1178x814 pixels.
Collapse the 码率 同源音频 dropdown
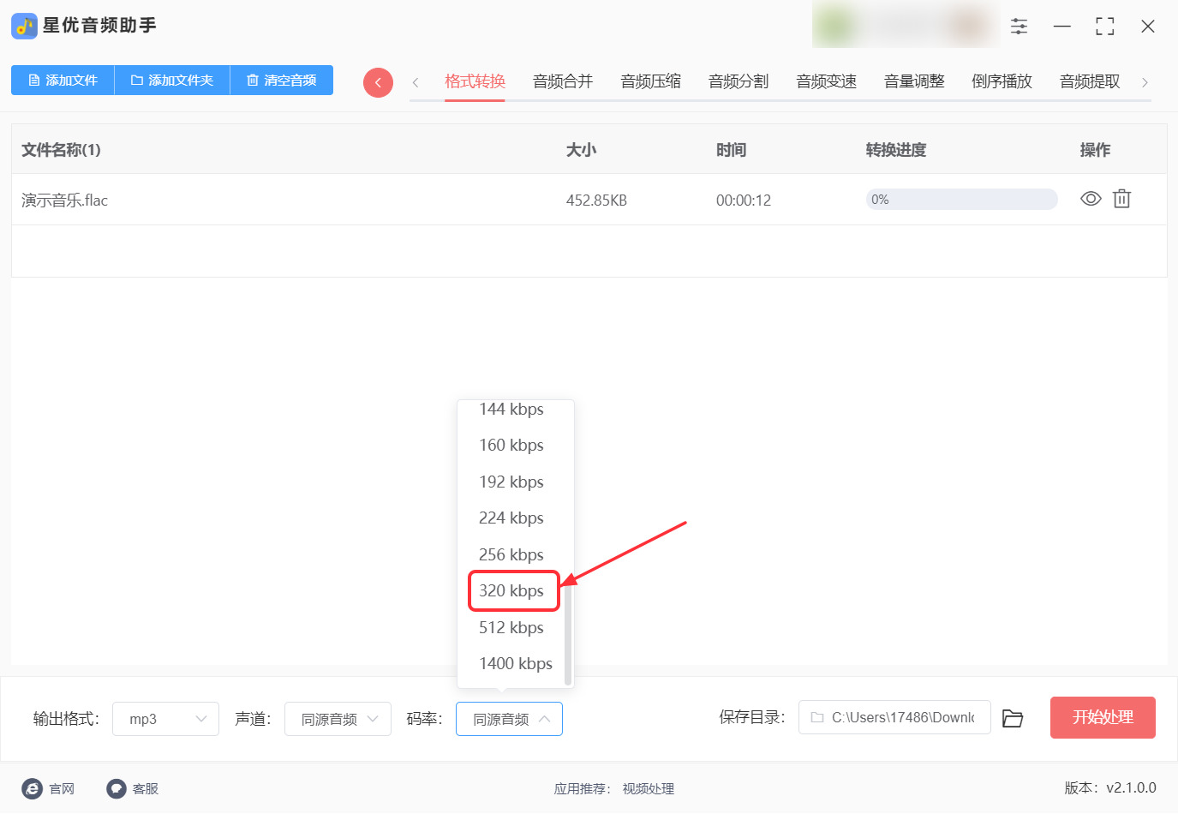tap(509, 719)
